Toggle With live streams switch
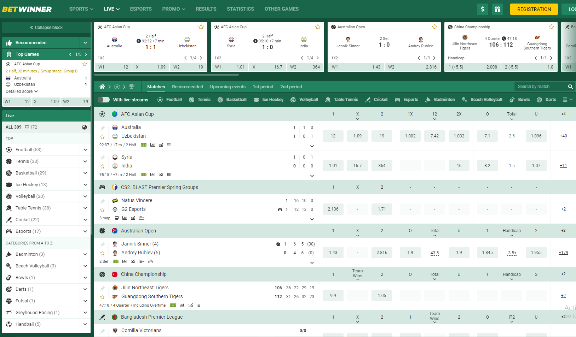This screenshot has width=576, height=337. [x=103, y=100]
